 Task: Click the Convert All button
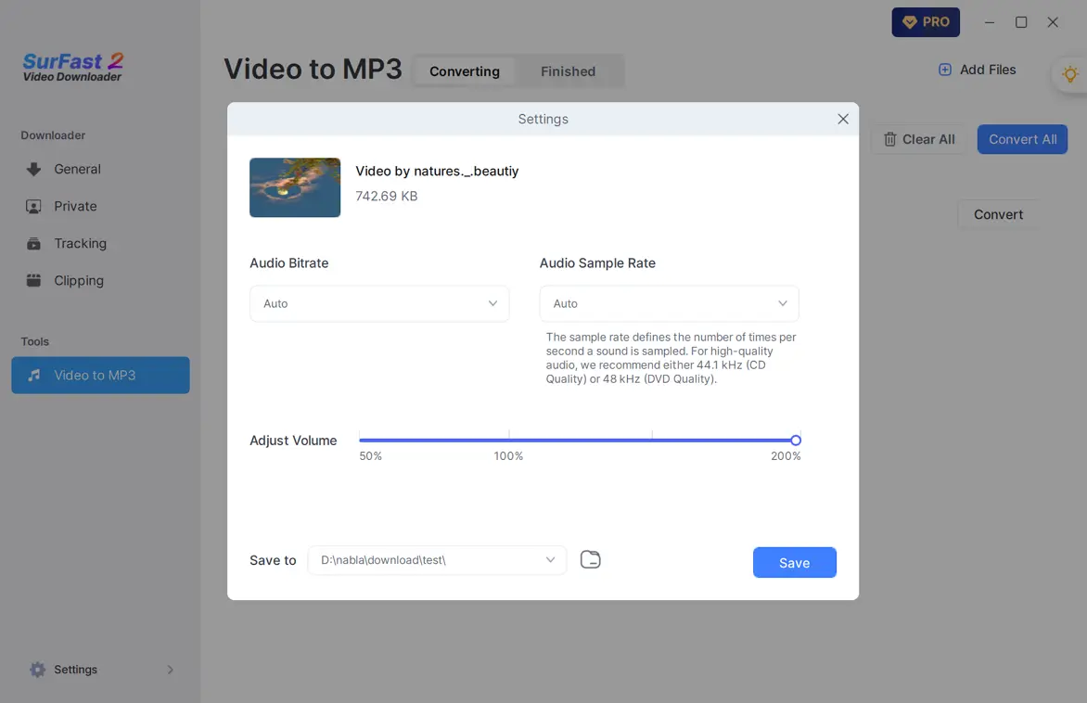coord(1022,139)
